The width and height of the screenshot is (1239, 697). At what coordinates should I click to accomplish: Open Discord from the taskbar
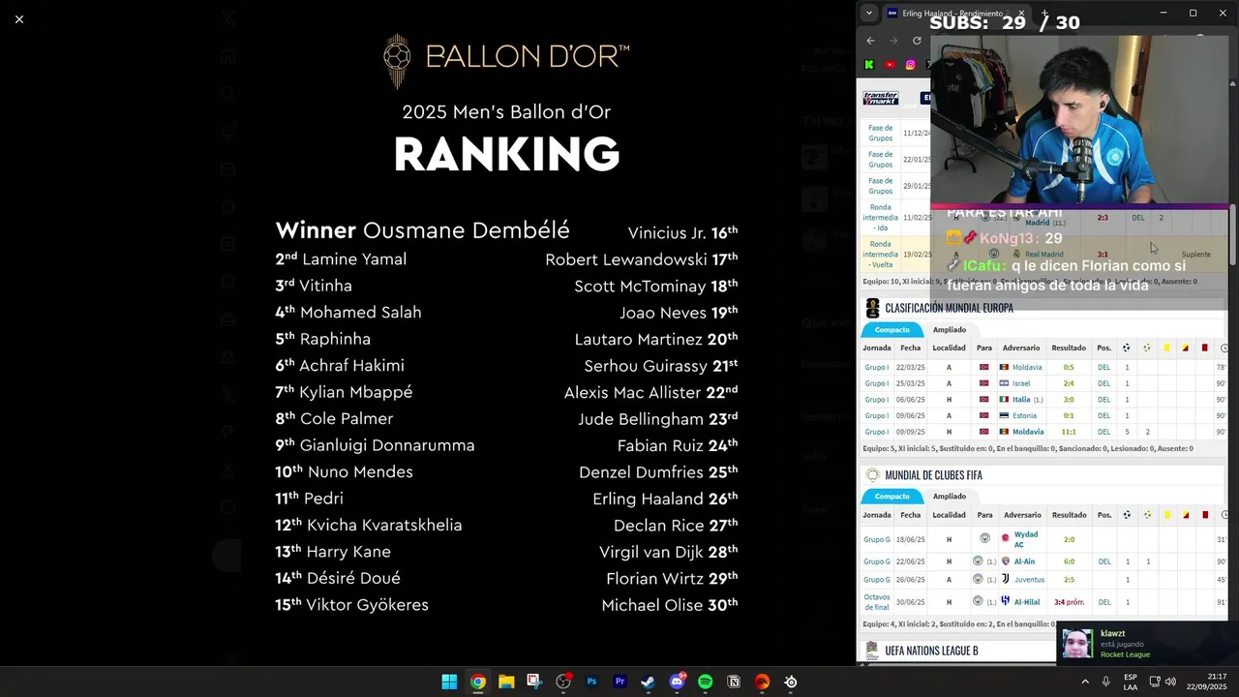pyautogui.click(x=677, y=682)
